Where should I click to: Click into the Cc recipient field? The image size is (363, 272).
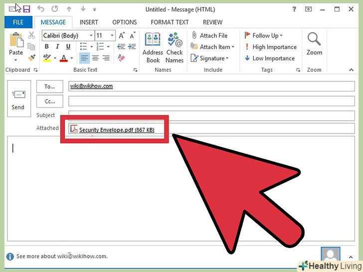click(211, 101)
